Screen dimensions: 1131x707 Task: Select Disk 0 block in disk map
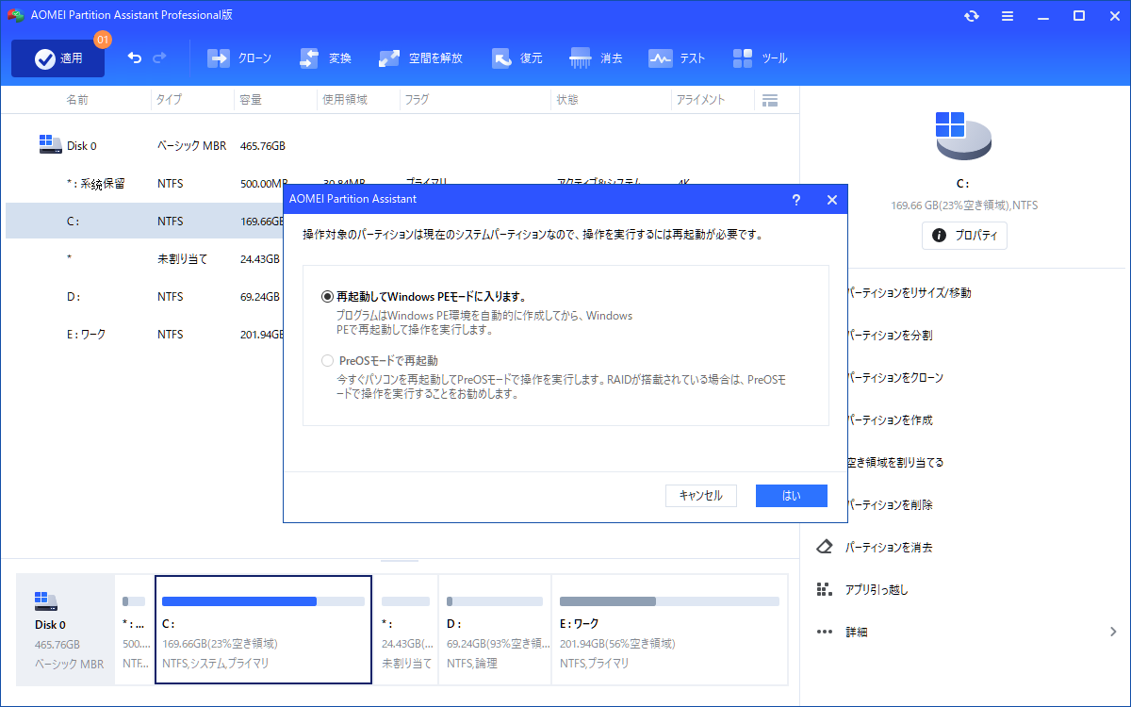[x=64, y=630]
